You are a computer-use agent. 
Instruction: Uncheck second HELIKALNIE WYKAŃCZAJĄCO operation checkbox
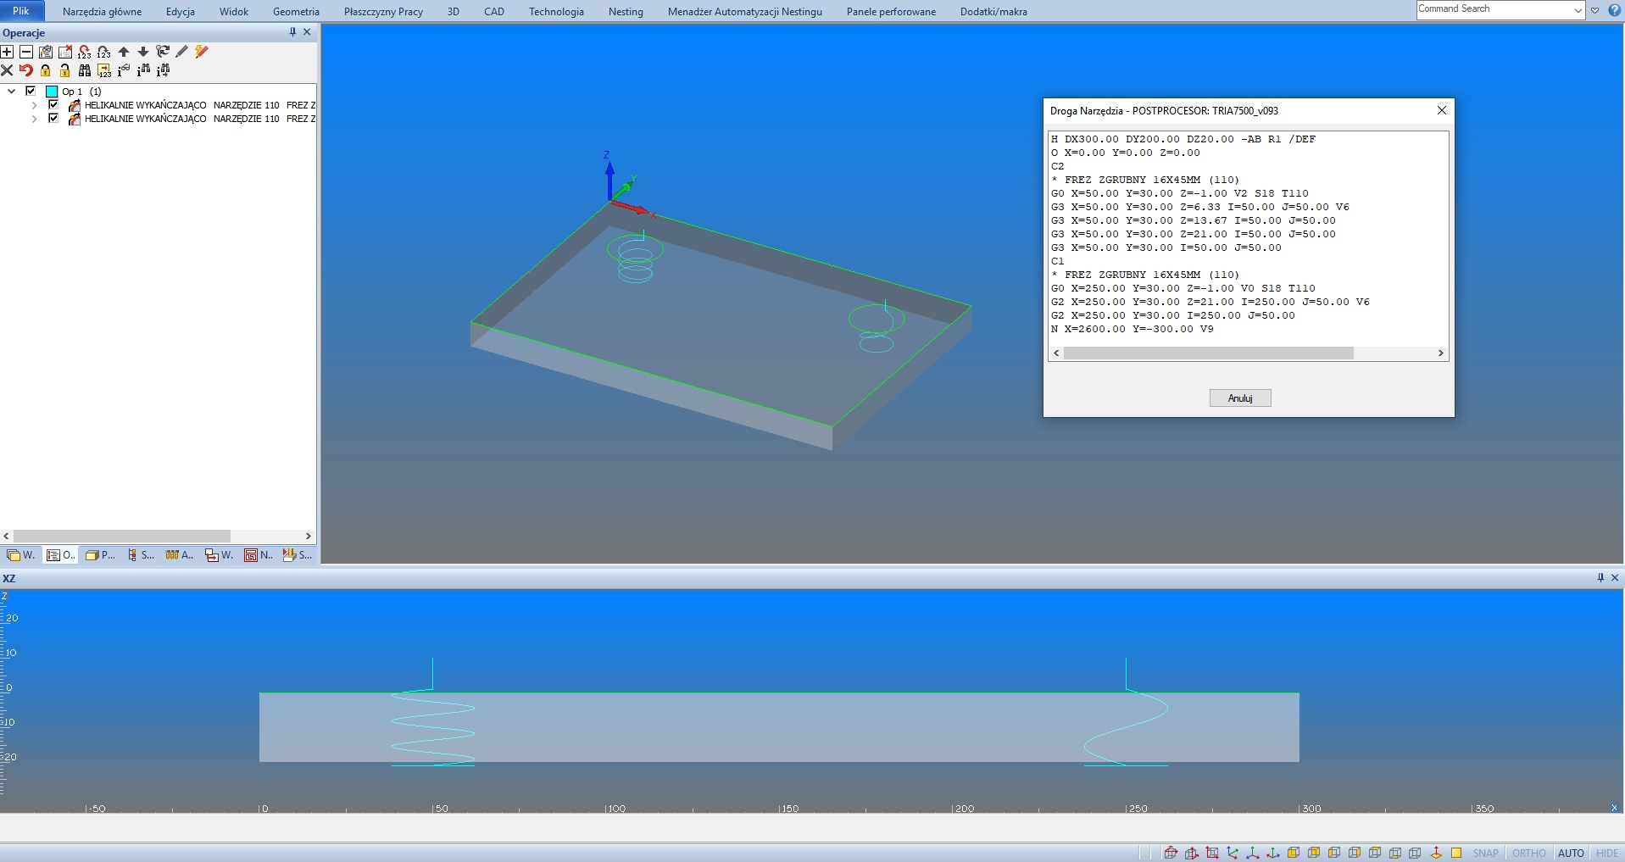[x=53, y=119]
